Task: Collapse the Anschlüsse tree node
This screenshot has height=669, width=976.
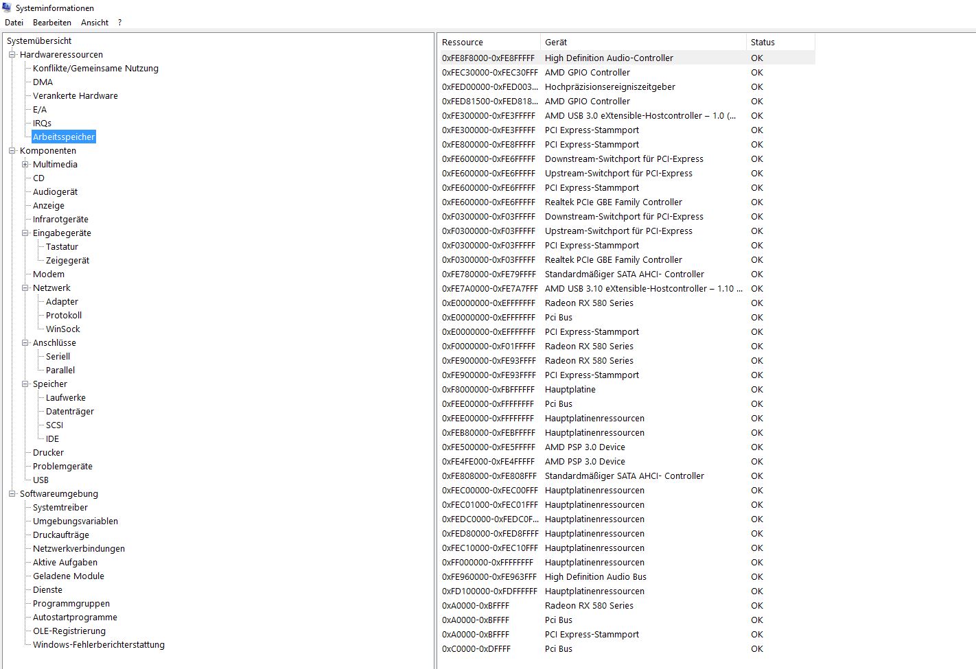Action: tap(25, 342)
